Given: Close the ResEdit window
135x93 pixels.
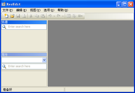Looking at the screenshot, I should 131,4.
